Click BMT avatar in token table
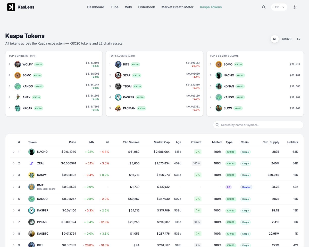Viewport: 309px width, 247px height. [x=31, y=187]
